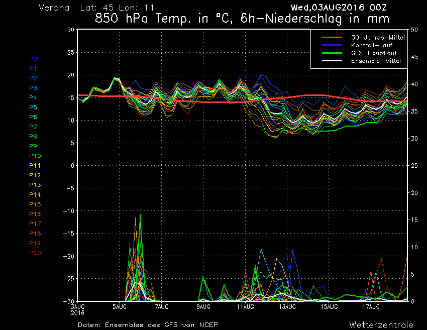The width and height of the screenshot is (427, 330).
Task: Click the '50' precipitation axis label
Action: (x=414, y=30)
